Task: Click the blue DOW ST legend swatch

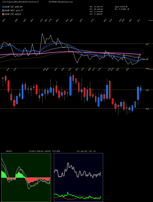Action: (x=3, y=7)
